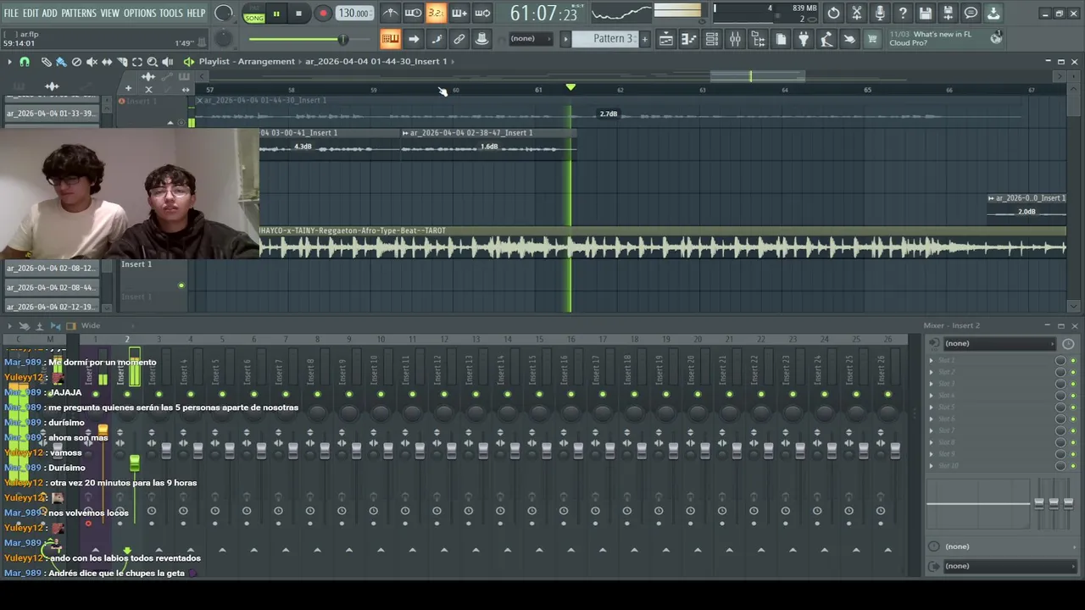The height and width of the screenshot is (610, 1085).
Task: Toggle the 3.2.1 countdown before recording
Action: click(436, 13)
